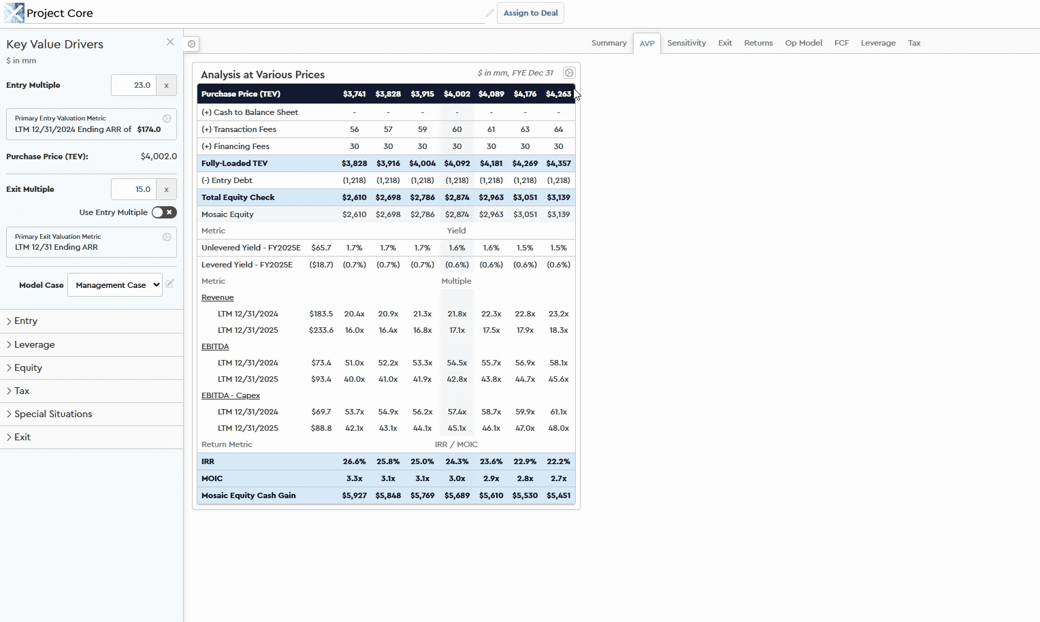Open Primary Entry Valuation Metric settings gear
The height and width of the screenshot is (622, 1040).
pyautogui.click(x=167, y=118)
